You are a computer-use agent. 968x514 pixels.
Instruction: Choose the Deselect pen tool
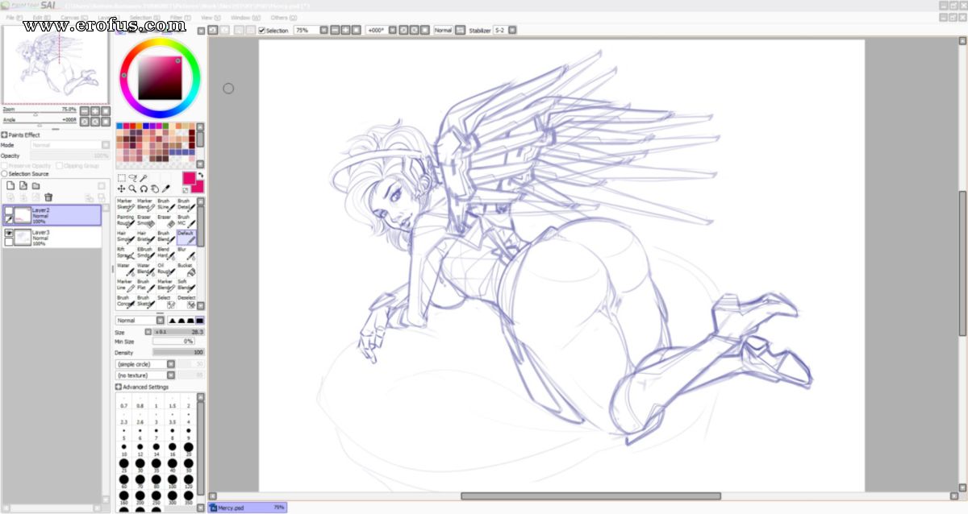point(186,301)
